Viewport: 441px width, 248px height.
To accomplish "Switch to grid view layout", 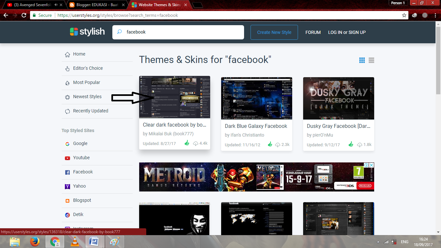I will pyautogui.click(x=362, y=60).
